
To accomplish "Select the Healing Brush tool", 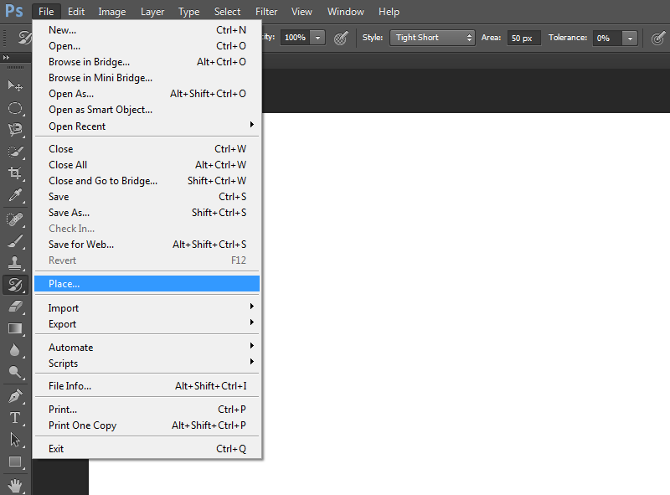I will (15, 219).
